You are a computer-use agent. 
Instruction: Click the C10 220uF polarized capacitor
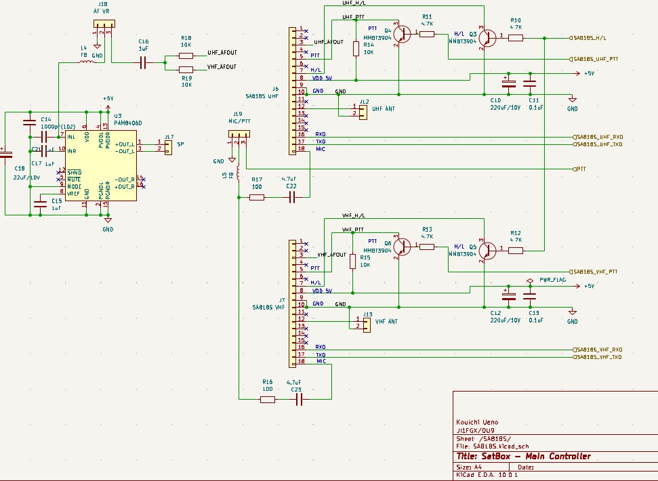tap(509, 84)
